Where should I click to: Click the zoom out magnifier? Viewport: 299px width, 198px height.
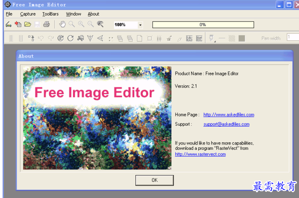pos(91,24)
